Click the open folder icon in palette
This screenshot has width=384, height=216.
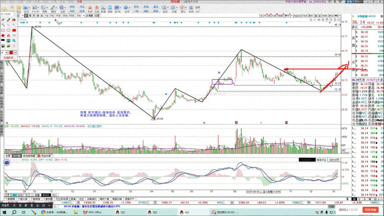[9, 46]
